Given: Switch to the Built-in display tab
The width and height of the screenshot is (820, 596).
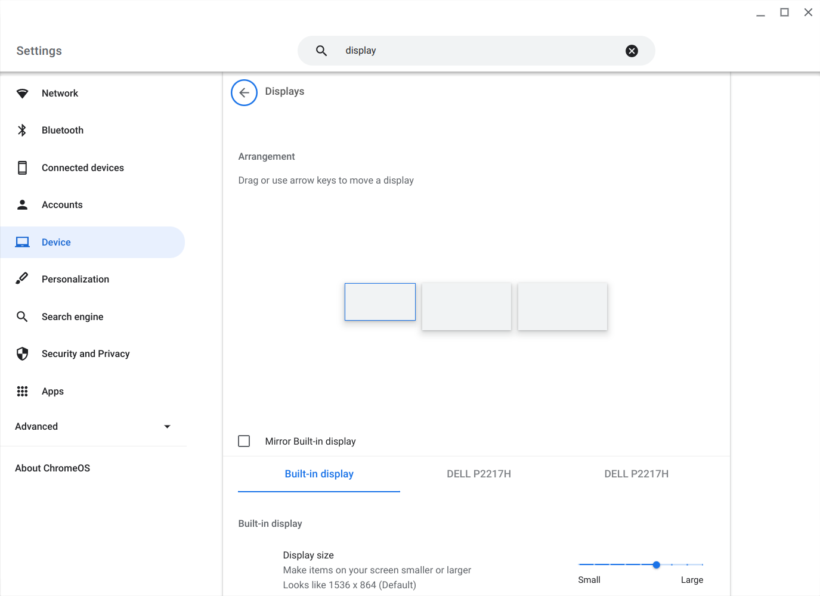Looking at the screenshot, I should click(x=319, y=474).
